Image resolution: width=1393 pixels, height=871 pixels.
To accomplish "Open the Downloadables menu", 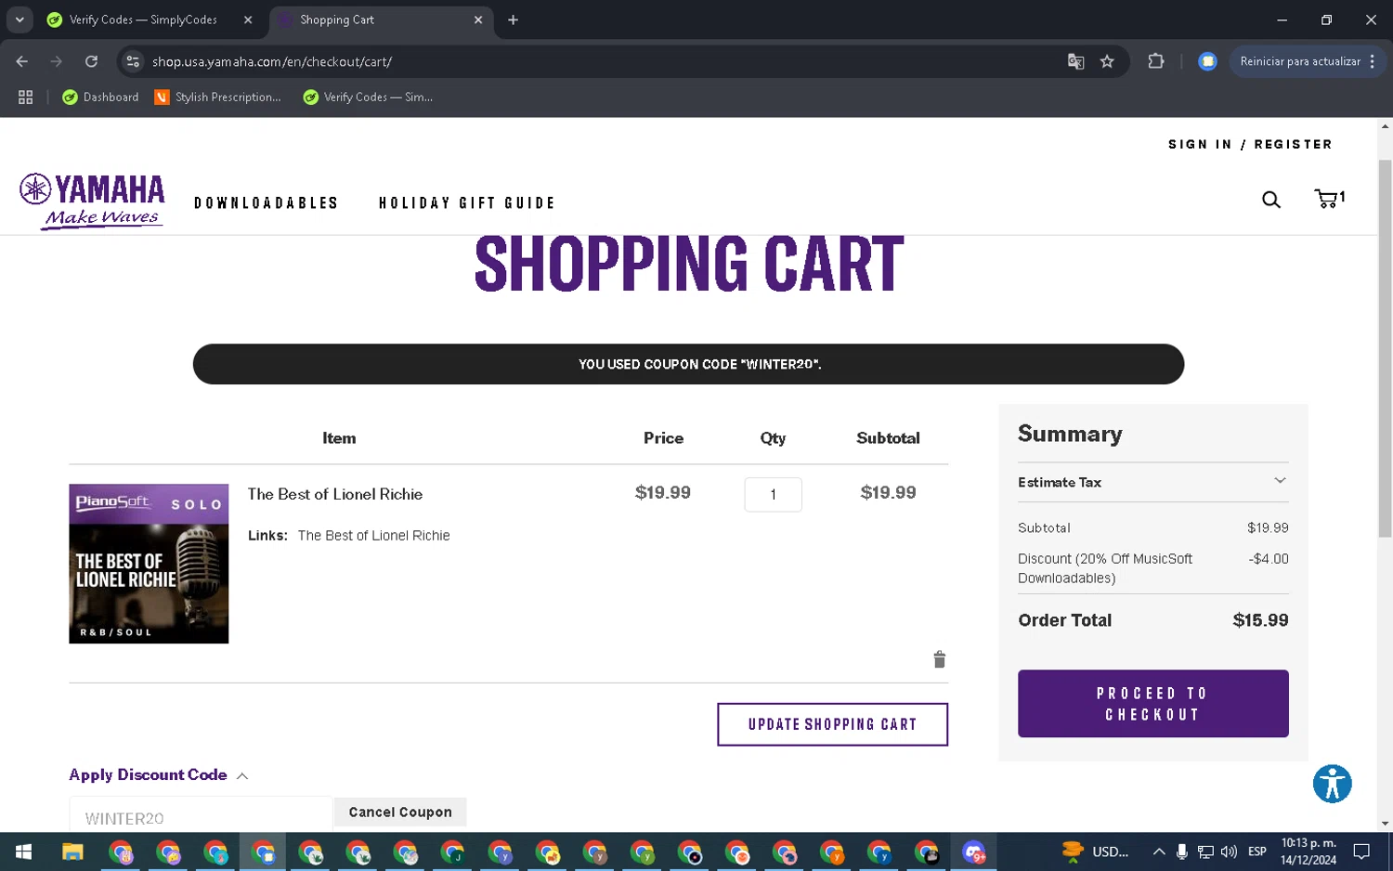I will click(x=267, y=203).
